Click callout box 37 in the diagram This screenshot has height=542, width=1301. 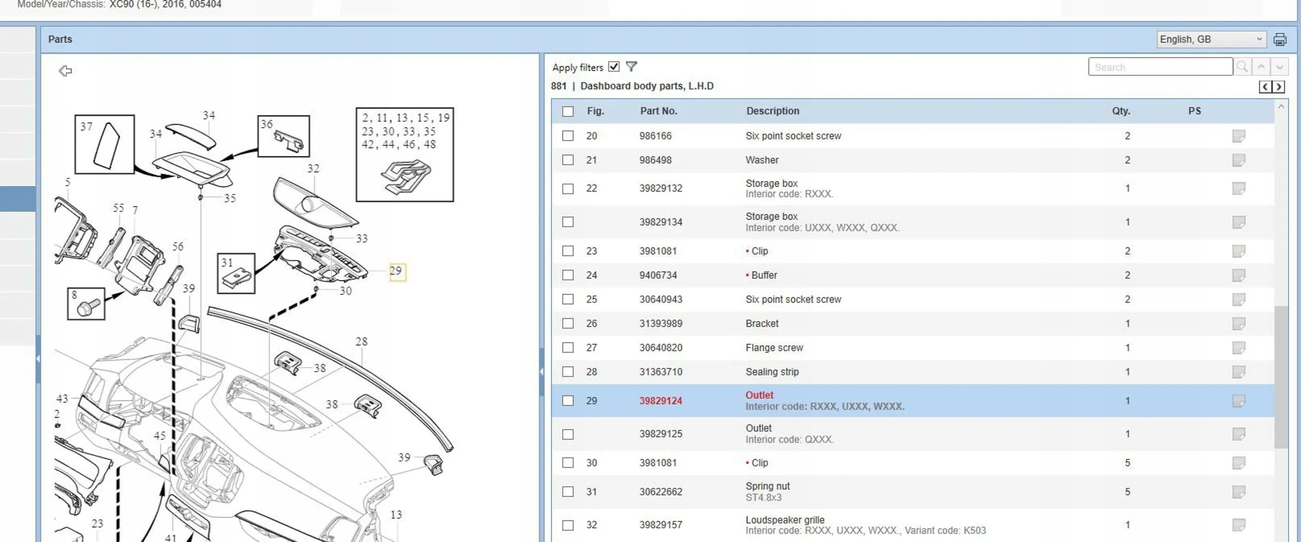point(105,144)
